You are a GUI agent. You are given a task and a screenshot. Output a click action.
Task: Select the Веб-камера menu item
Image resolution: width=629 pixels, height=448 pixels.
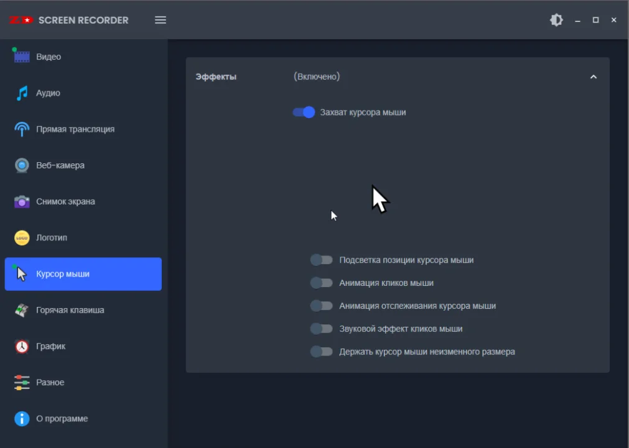point(83,165)
